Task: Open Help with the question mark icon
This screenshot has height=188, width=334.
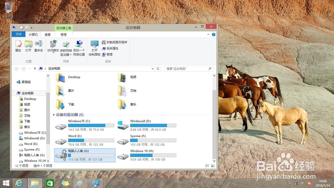Action: 214,34
